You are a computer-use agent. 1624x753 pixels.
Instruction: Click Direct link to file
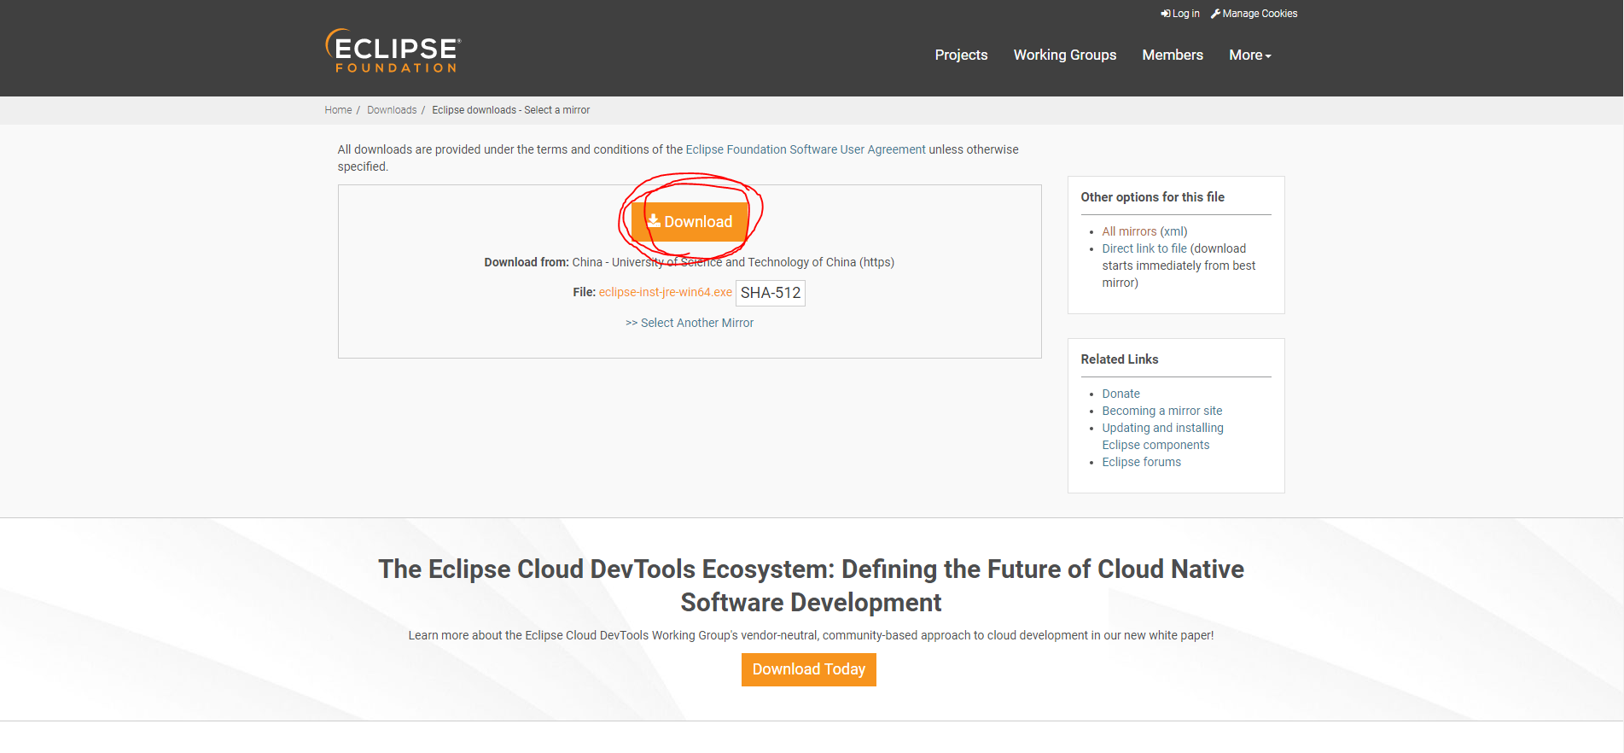(x=1144, y=248)
